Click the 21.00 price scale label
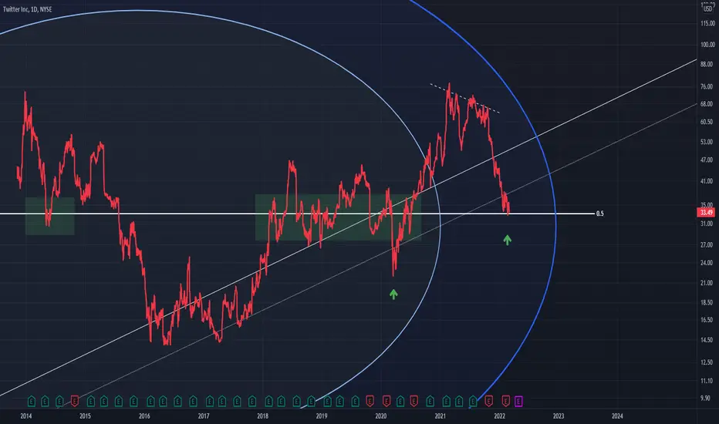Image resolution: width=719 pixels, height=424 pixels. point(706,283)
